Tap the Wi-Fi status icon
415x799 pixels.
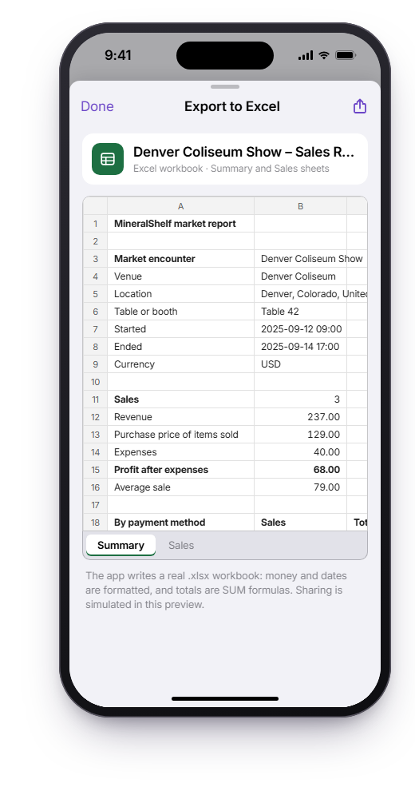[x=324, y=55]
